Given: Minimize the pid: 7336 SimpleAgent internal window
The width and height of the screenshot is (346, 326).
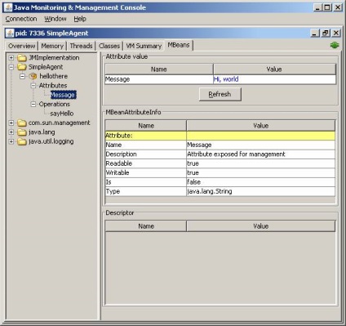Looking at the screenshot, I should click(x=315, y=33).
